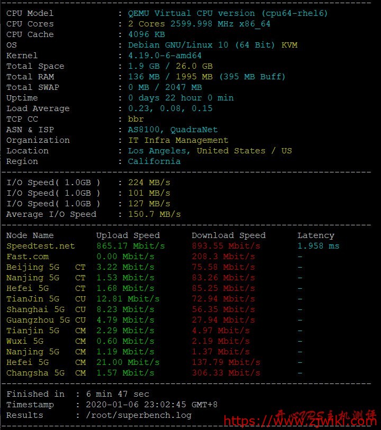Click the Download Speed column header
Image resolution: width=381 pixels, height=430 pixels.
pos(228,235)
